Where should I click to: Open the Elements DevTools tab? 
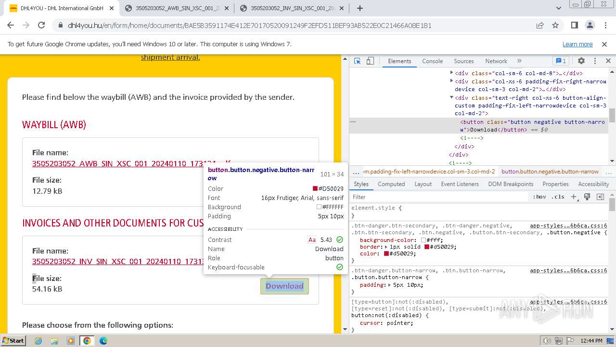[x=399, y=61]
